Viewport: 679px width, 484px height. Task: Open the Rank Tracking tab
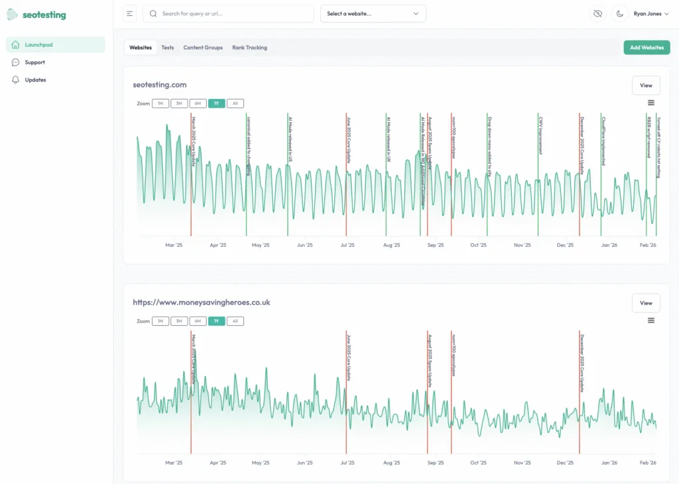pos(249,47)
